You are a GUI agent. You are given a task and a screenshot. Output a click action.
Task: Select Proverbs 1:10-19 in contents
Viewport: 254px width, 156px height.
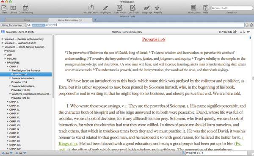[20, 90]
